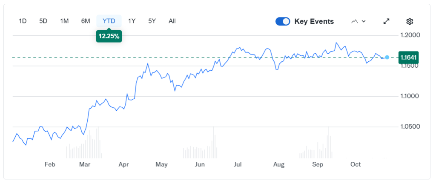Select the 5D time range
The height and width of the screenshot is (184, 436).
click(43, 21)
